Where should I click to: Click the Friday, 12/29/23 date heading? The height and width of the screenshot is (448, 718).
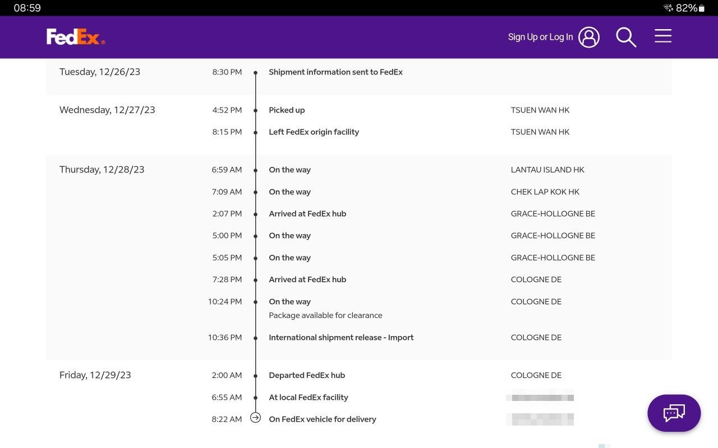[x=95, y=376]
